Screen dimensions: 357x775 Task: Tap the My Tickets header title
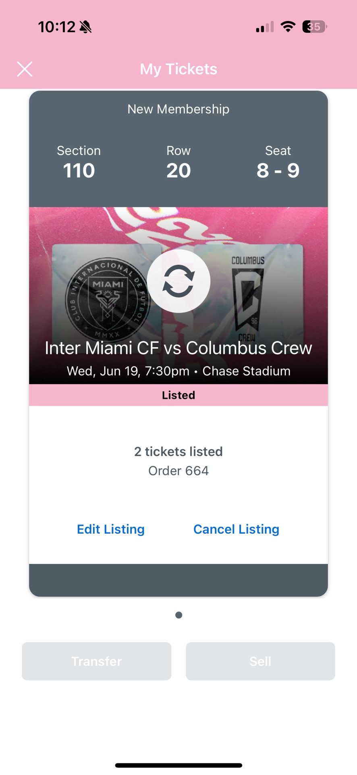coord(178,69)
